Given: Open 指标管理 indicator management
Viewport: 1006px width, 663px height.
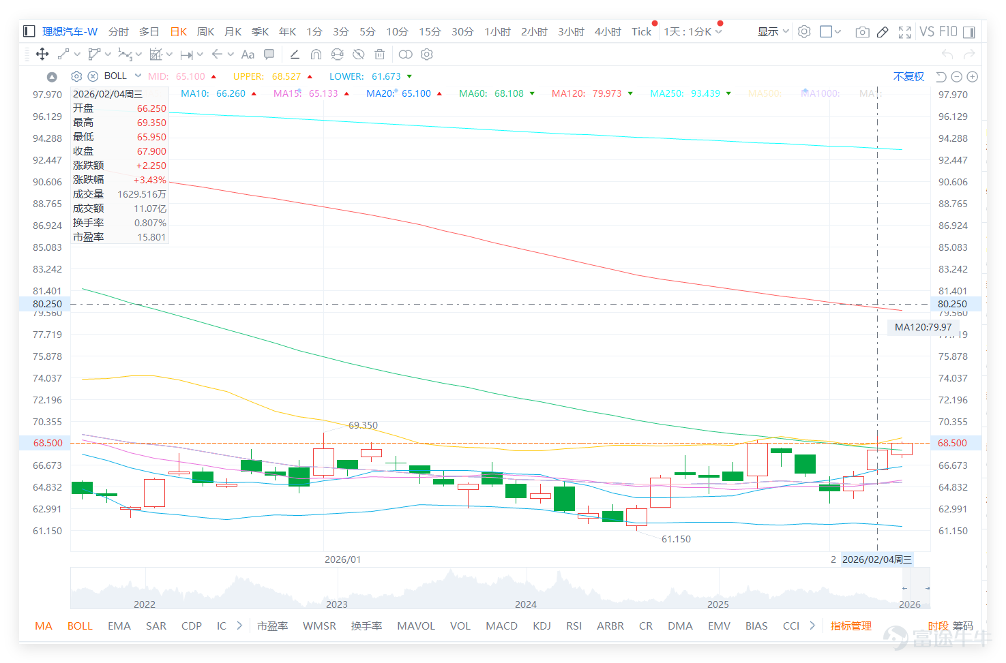Looking at the screenshot, I should (850, 626).
